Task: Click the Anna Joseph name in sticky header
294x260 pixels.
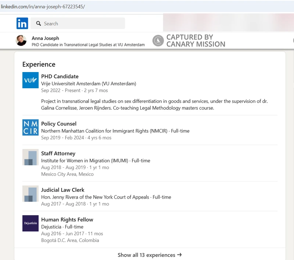Action: pyautogui.click(x=45, y=38)
